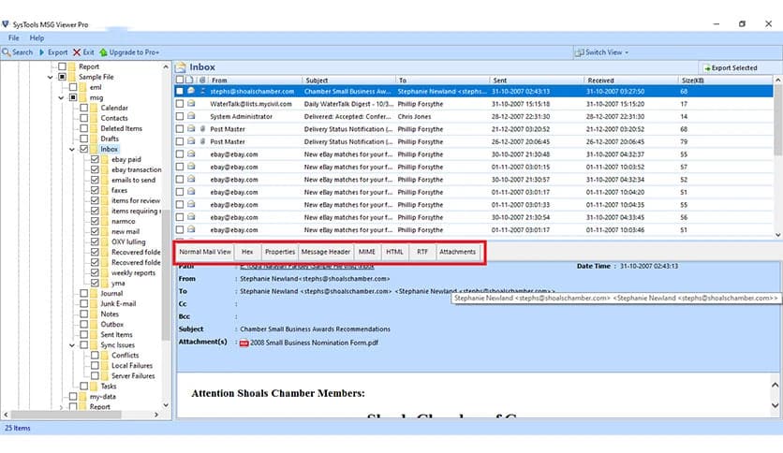
Task: Check the Junk E-mail folder checkbox
Action: pos(84,303)
